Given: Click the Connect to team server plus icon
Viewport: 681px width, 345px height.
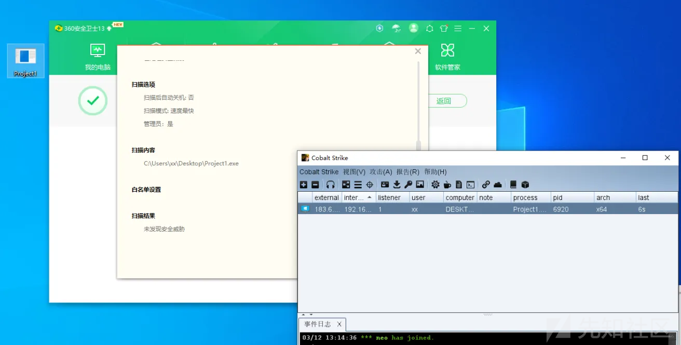Looking at the screenshot, I should tap(304, 184).
